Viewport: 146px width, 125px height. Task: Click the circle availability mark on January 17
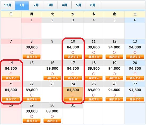tap(73, 74)
